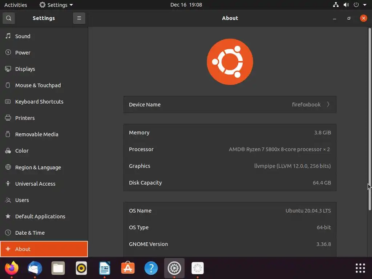The image size is (372, 279).
Task: Click the OS Name value Ubuntu 20.04.3 LTS
Action: (x=308, y=211)
